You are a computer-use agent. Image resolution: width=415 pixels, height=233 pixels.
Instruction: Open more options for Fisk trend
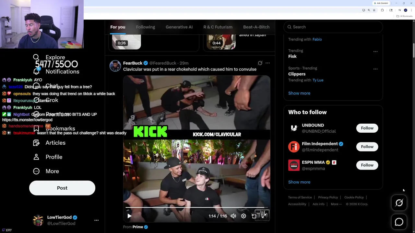375,51
